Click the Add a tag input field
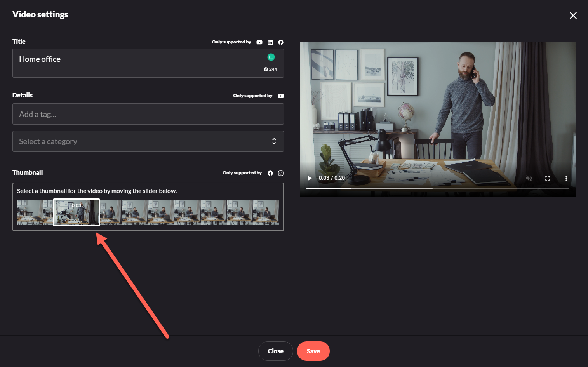Viewport: 588px width, 367px height. (148, 114)
